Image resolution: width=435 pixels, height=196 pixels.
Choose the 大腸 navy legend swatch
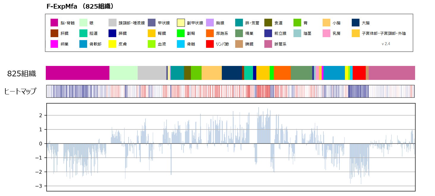[x=355, y=23]
